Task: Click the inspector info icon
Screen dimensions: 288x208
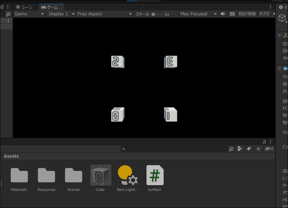Action: [280, 7]
